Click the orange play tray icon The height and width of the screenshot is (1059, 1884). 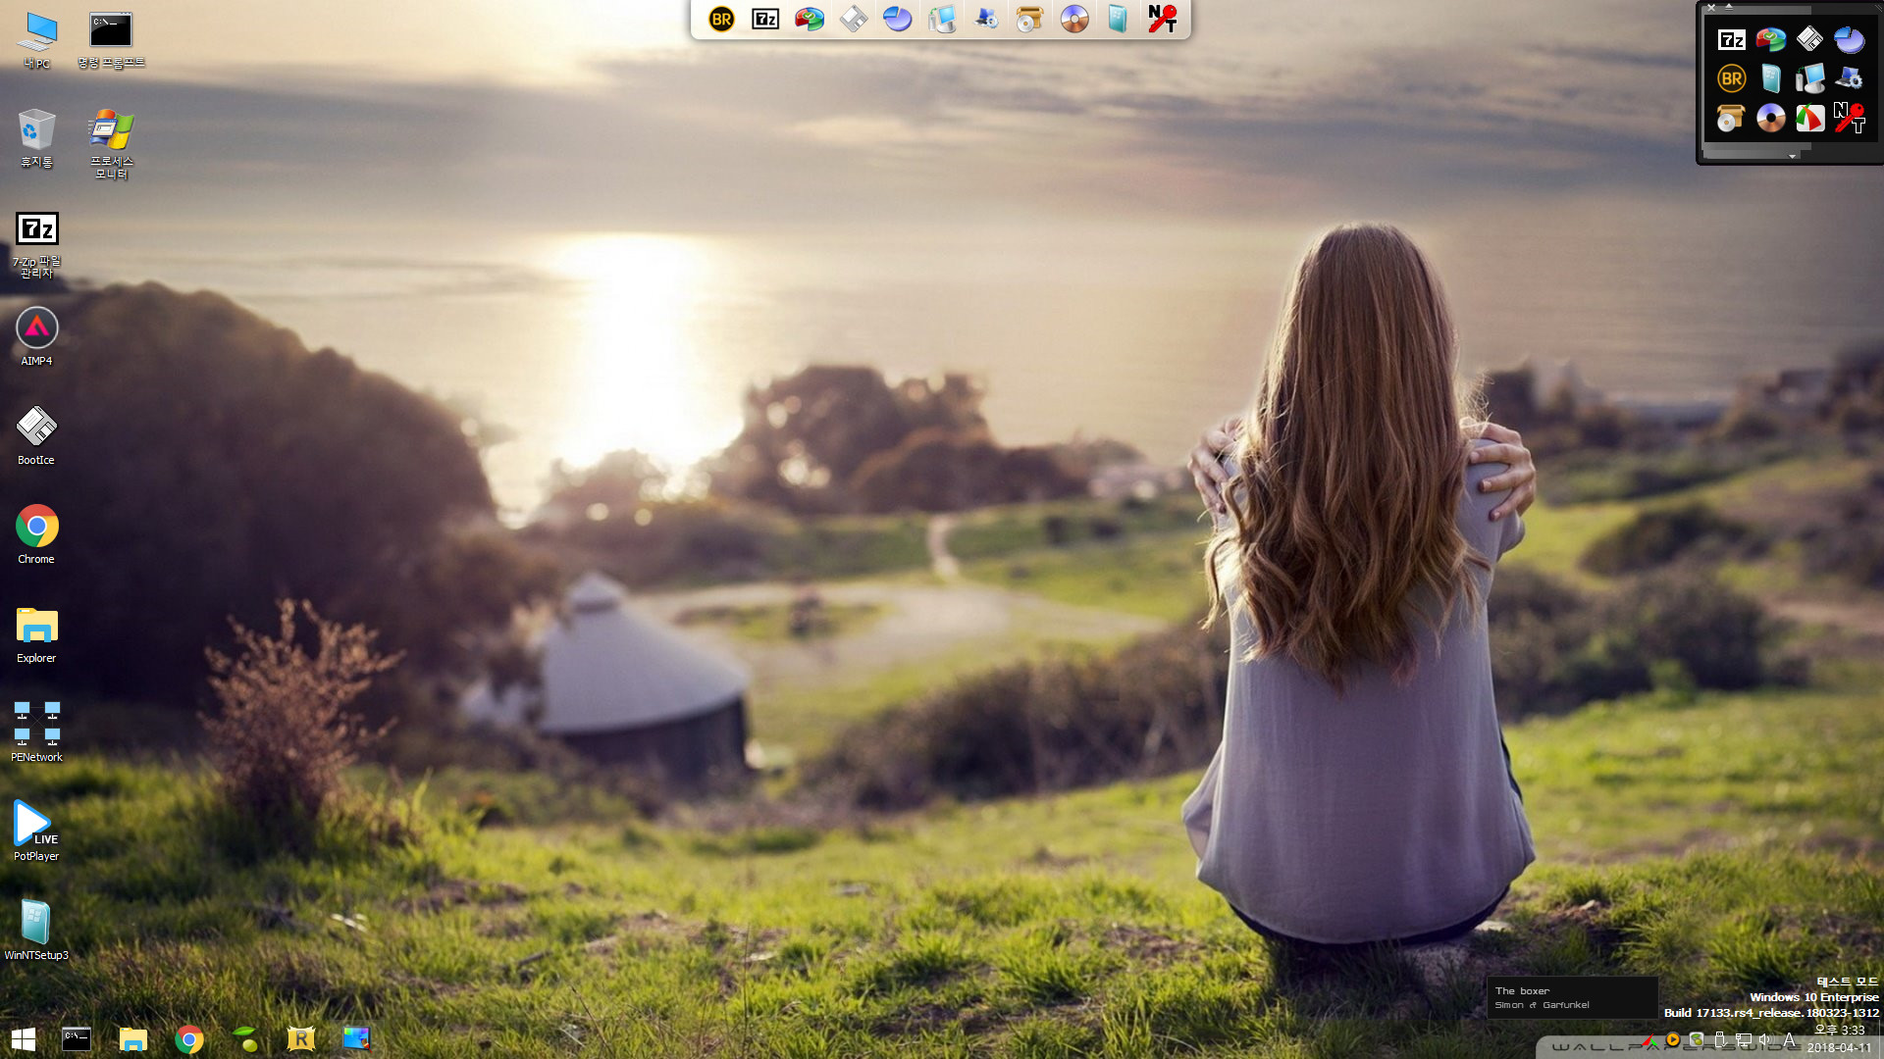point(1673,1040)
